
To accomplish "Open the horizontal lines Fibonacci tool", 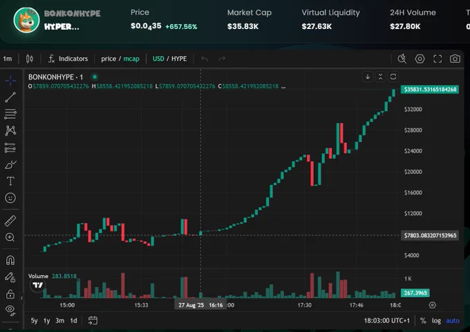I will (10, 114).
